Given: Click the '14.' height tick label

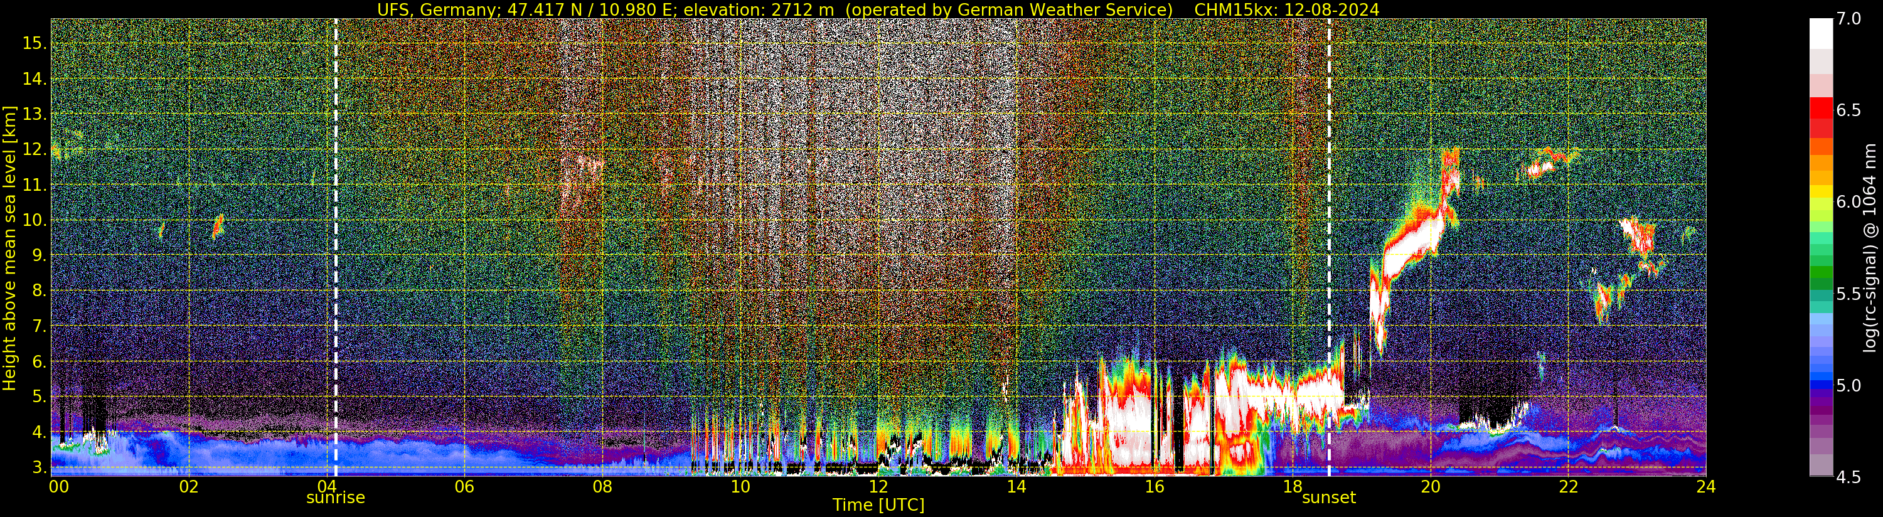Looking at the screenshot, I should pos(35,79).
